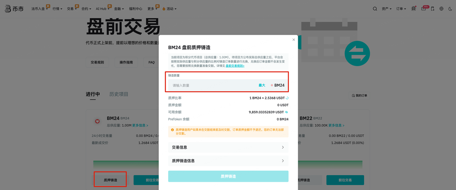Image resolution: width=456 pixels, height=190 pixels.
Task: Expand the 交易信息 section
Action: coord(228,147)
